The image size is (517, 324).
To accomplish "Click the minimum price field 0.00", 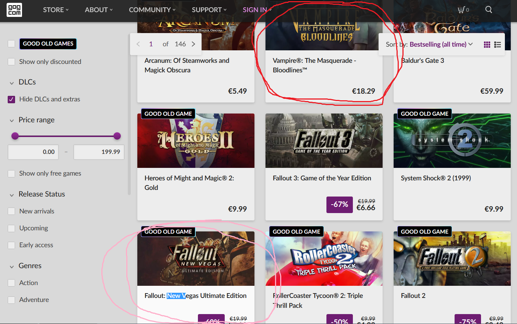I will click(x=33, y=152).
